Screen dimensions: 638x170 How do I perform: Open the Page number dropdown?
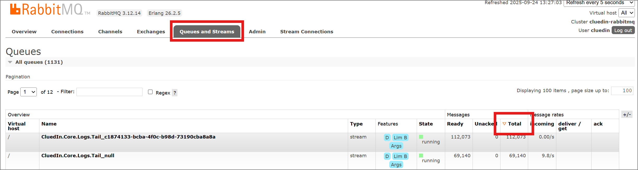(28, 92)
